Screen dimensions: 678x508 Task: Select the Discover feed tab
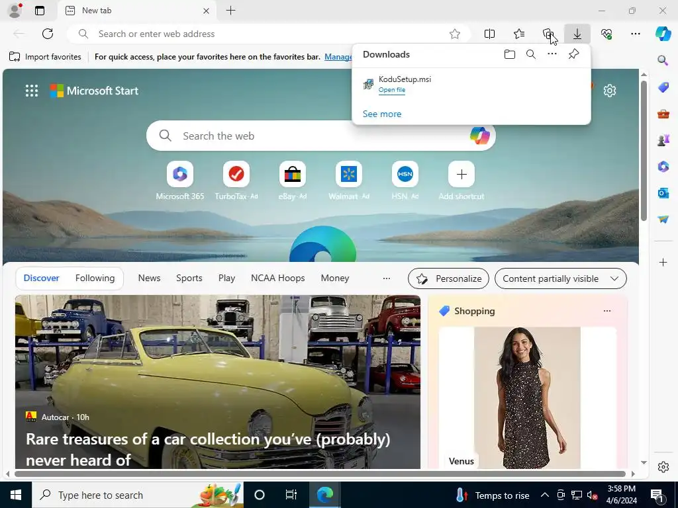point(42,278)
